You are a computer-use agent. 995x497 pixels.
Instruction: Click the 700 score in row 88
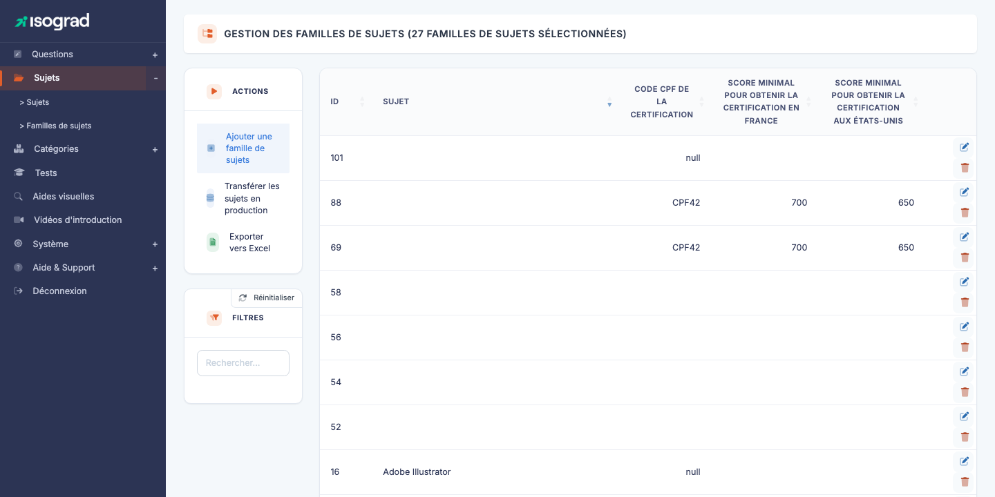point(799,203)
